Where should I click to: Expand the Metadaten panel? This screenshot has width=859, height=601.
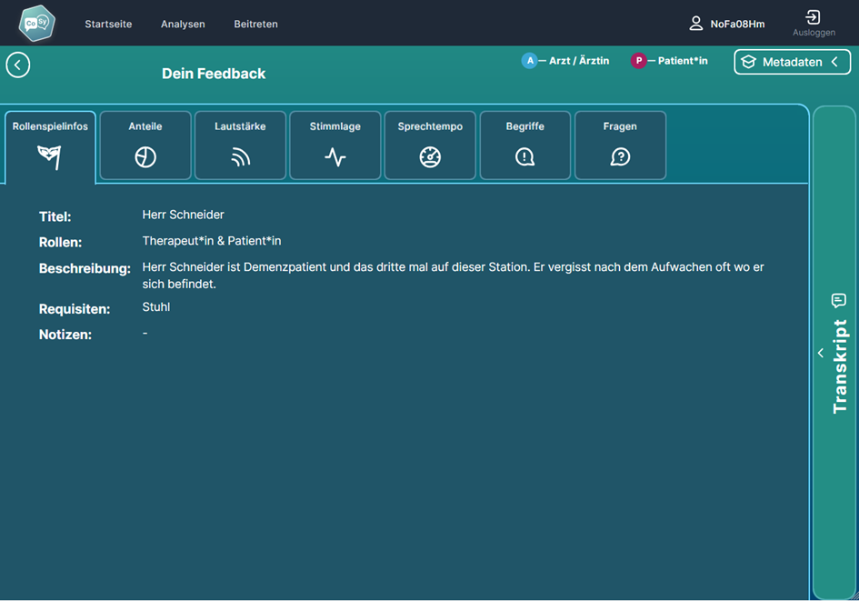pos(792,62)
